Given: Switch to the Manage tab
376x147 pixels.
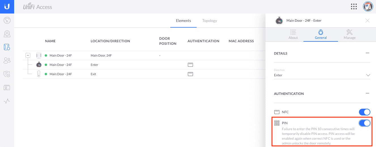Looking at the screenshot, I should pos(349,34).
